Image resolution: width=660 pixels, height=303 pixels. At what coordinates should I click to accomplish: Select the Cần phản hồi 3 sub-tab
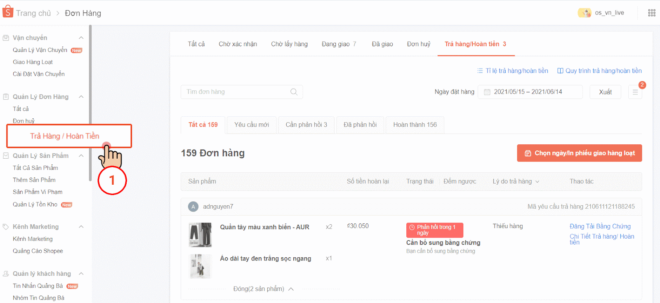pos(306,125)
